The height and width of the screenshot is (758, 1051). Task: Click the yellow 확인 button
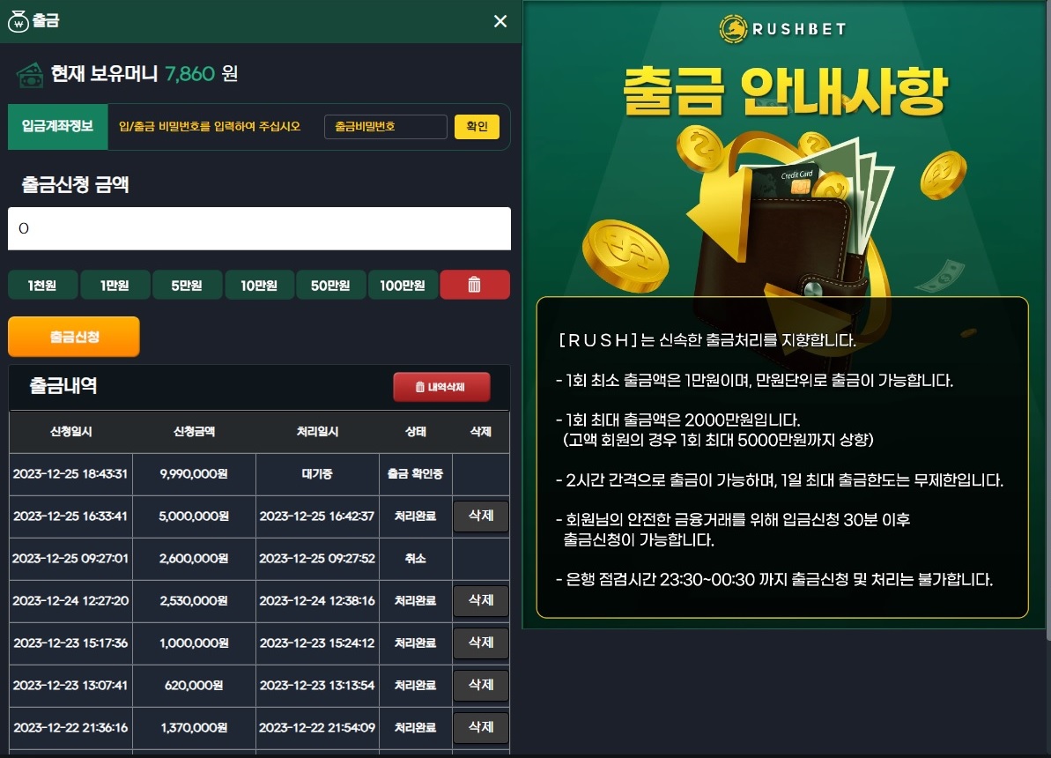[x=477, y=127]
